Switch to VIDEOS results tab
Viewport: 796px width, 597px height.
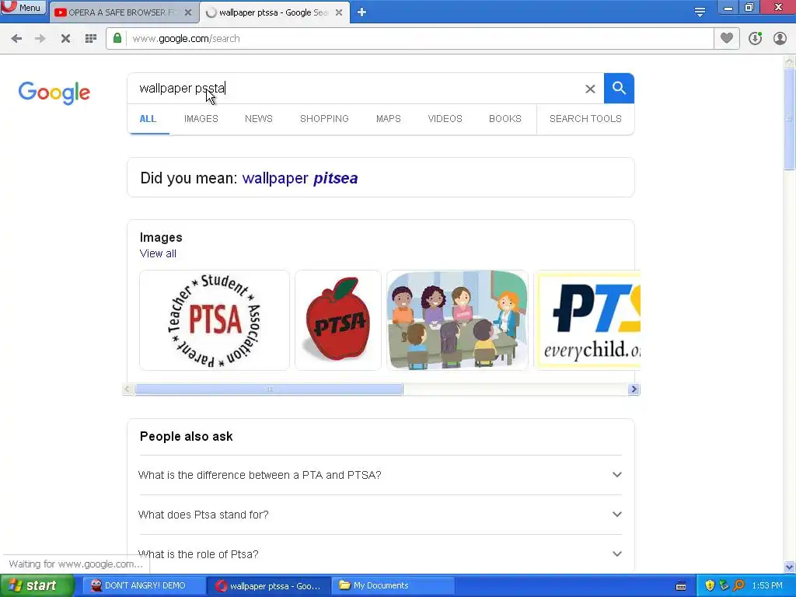tap(445, 119)
